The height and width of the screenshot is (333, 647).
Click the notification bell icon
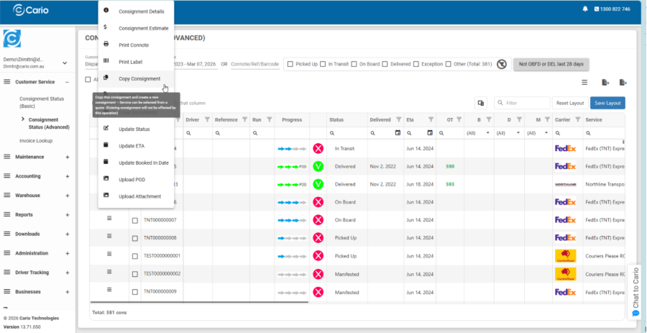point(584,9)
